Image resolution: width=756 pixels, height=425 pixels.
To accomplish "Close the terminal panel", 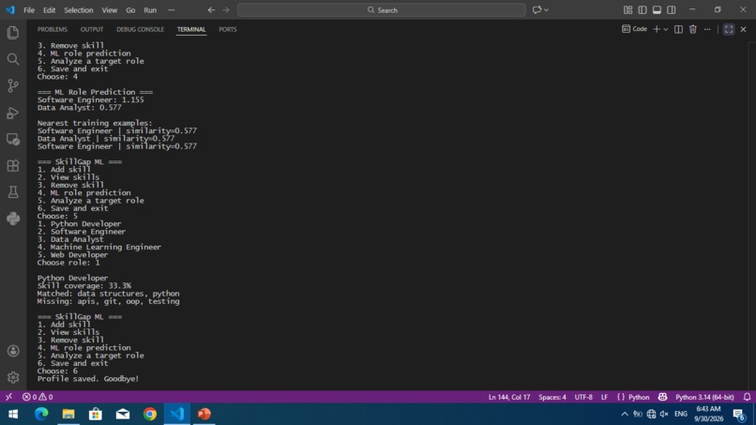I will (744, 29).
